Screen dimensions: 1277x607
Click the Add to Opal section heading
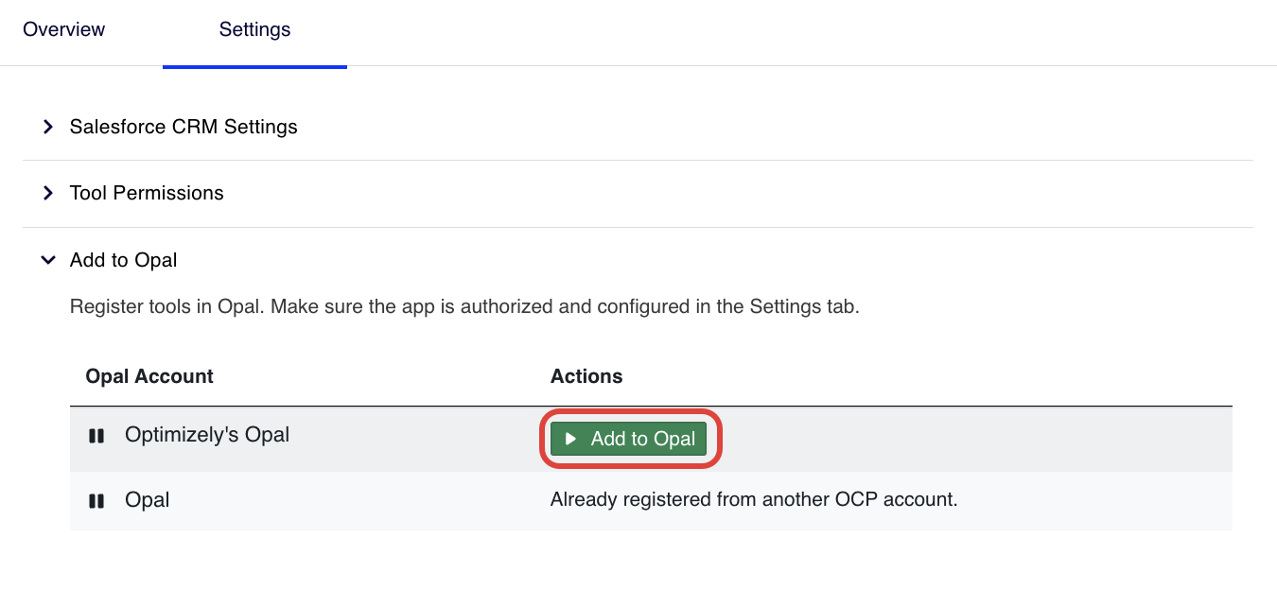tap(124, 260)
